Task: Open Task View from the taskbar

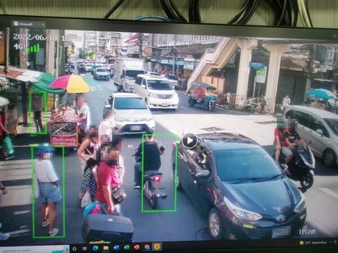Action: point(84,247)
